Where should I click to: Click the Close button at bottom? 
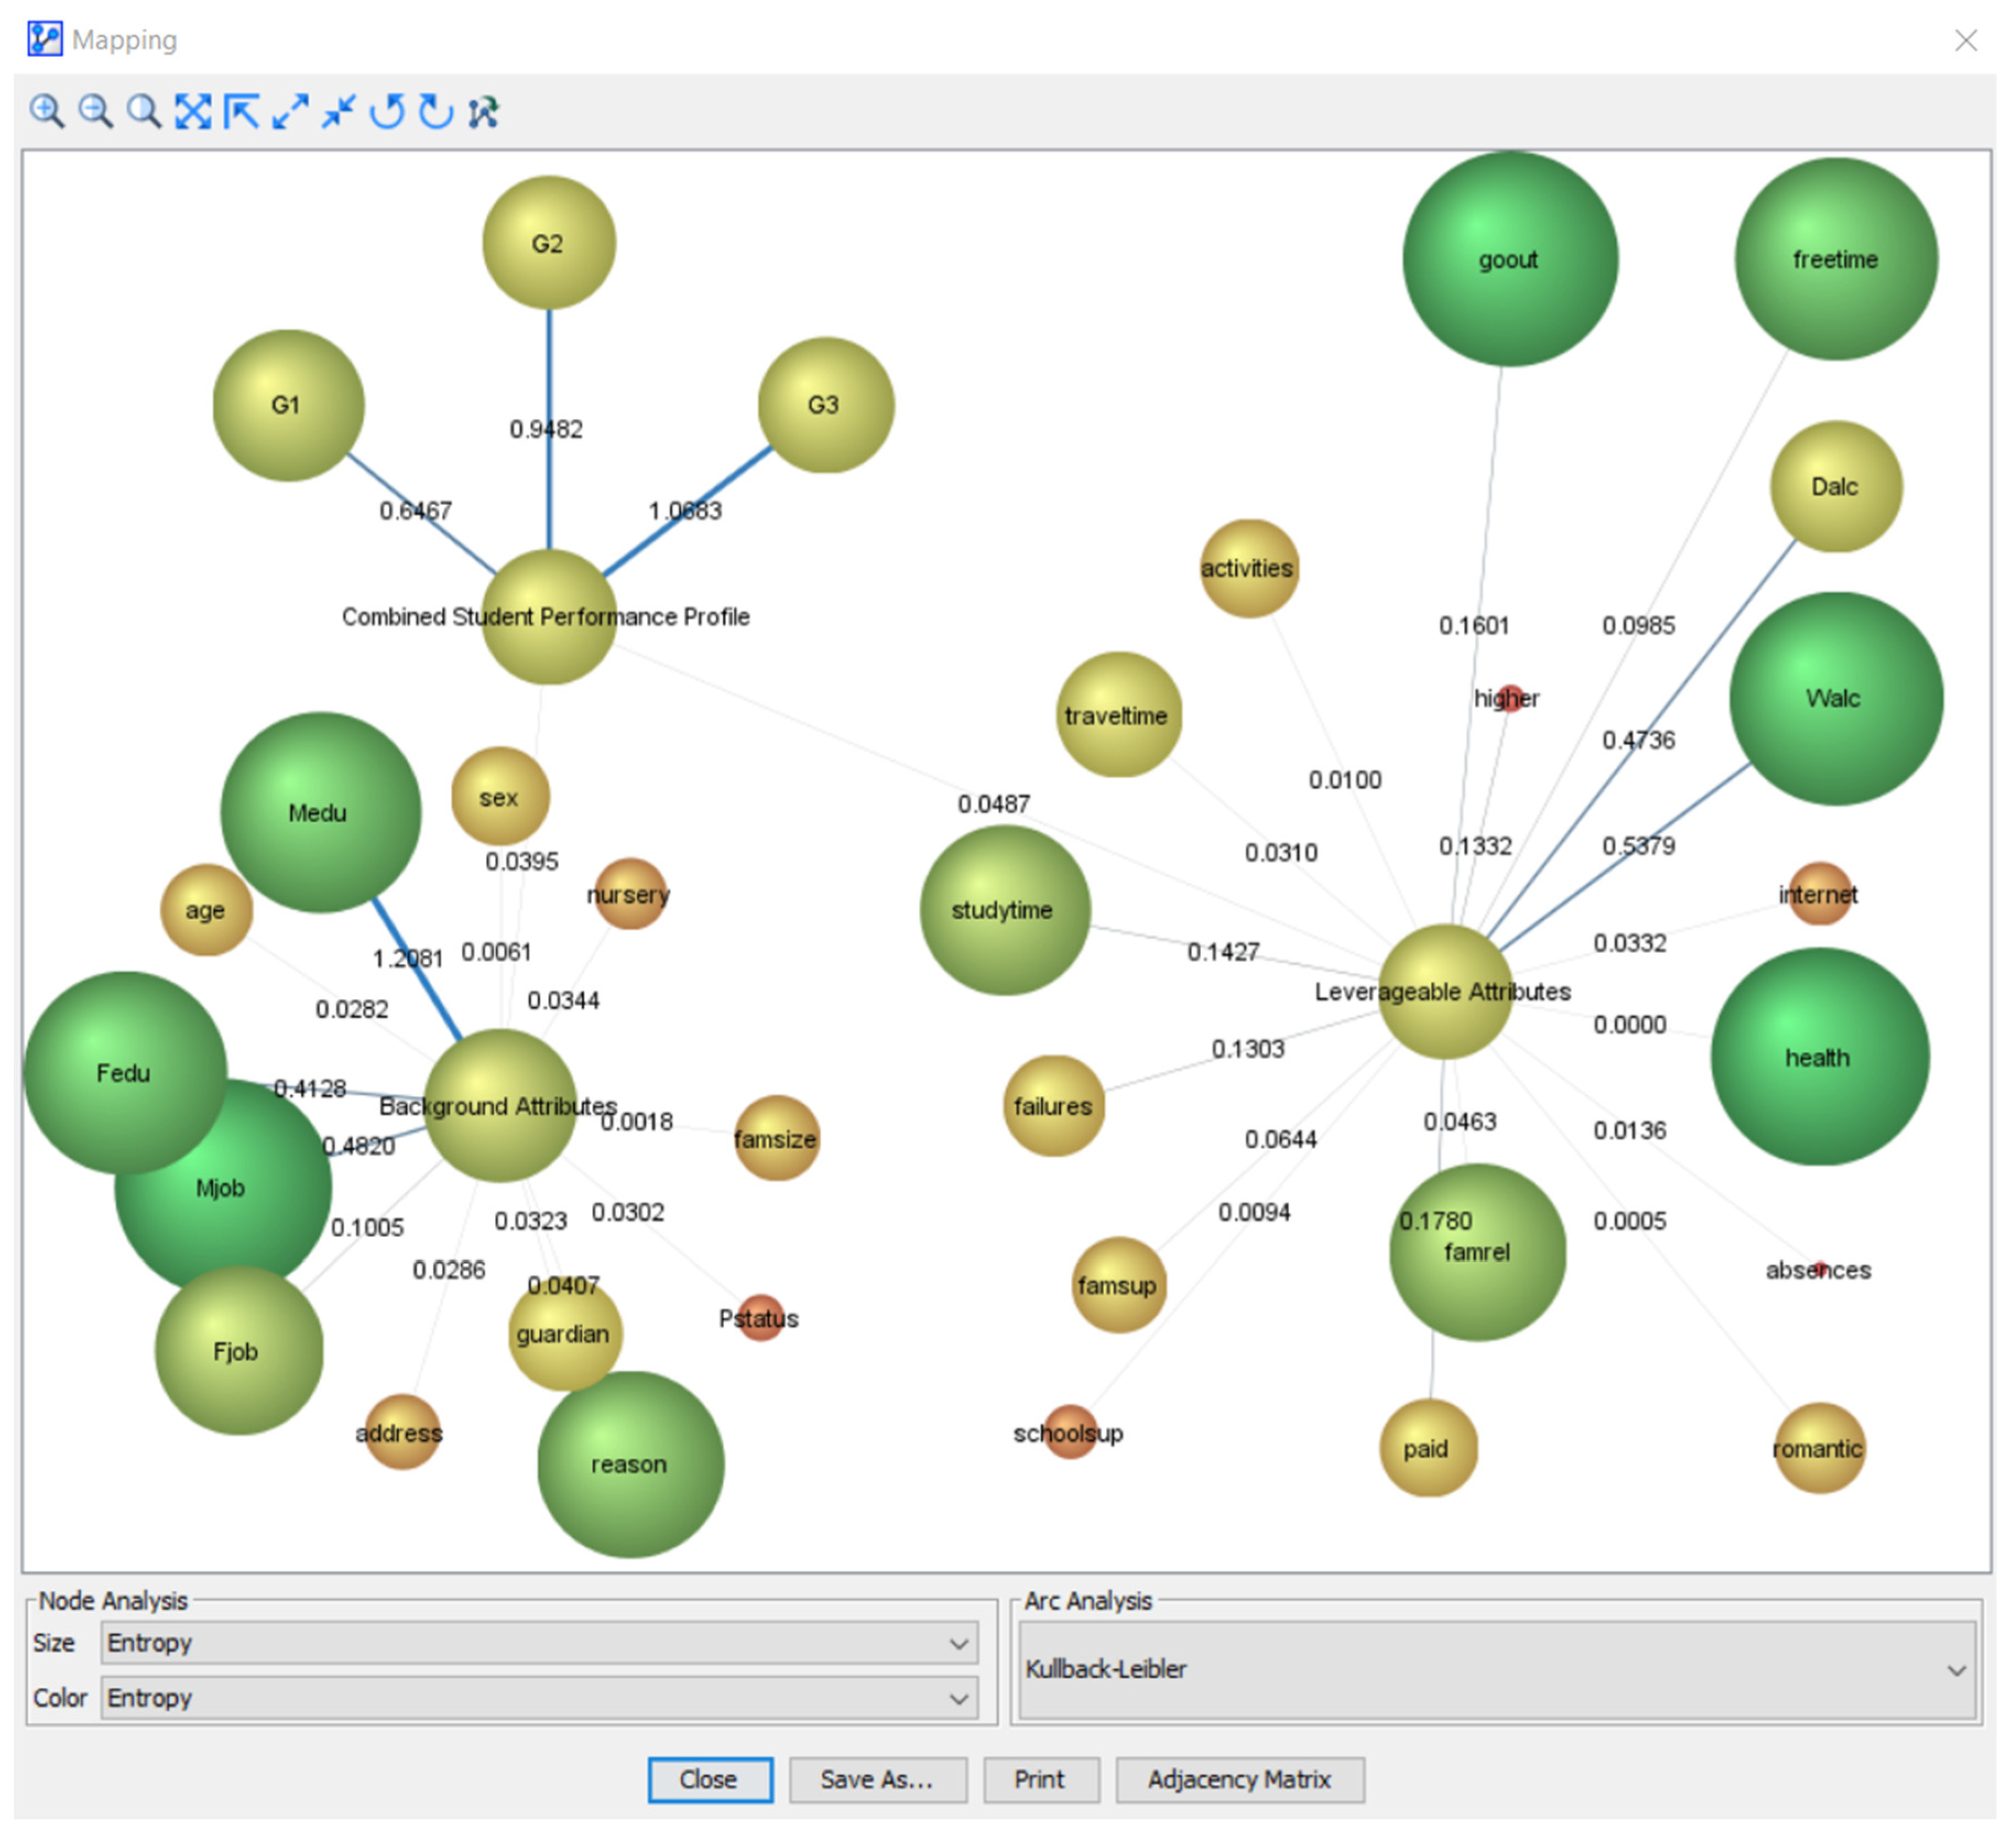(709, 1780)
